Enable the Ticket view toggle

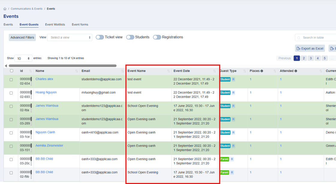pos(100,37)
